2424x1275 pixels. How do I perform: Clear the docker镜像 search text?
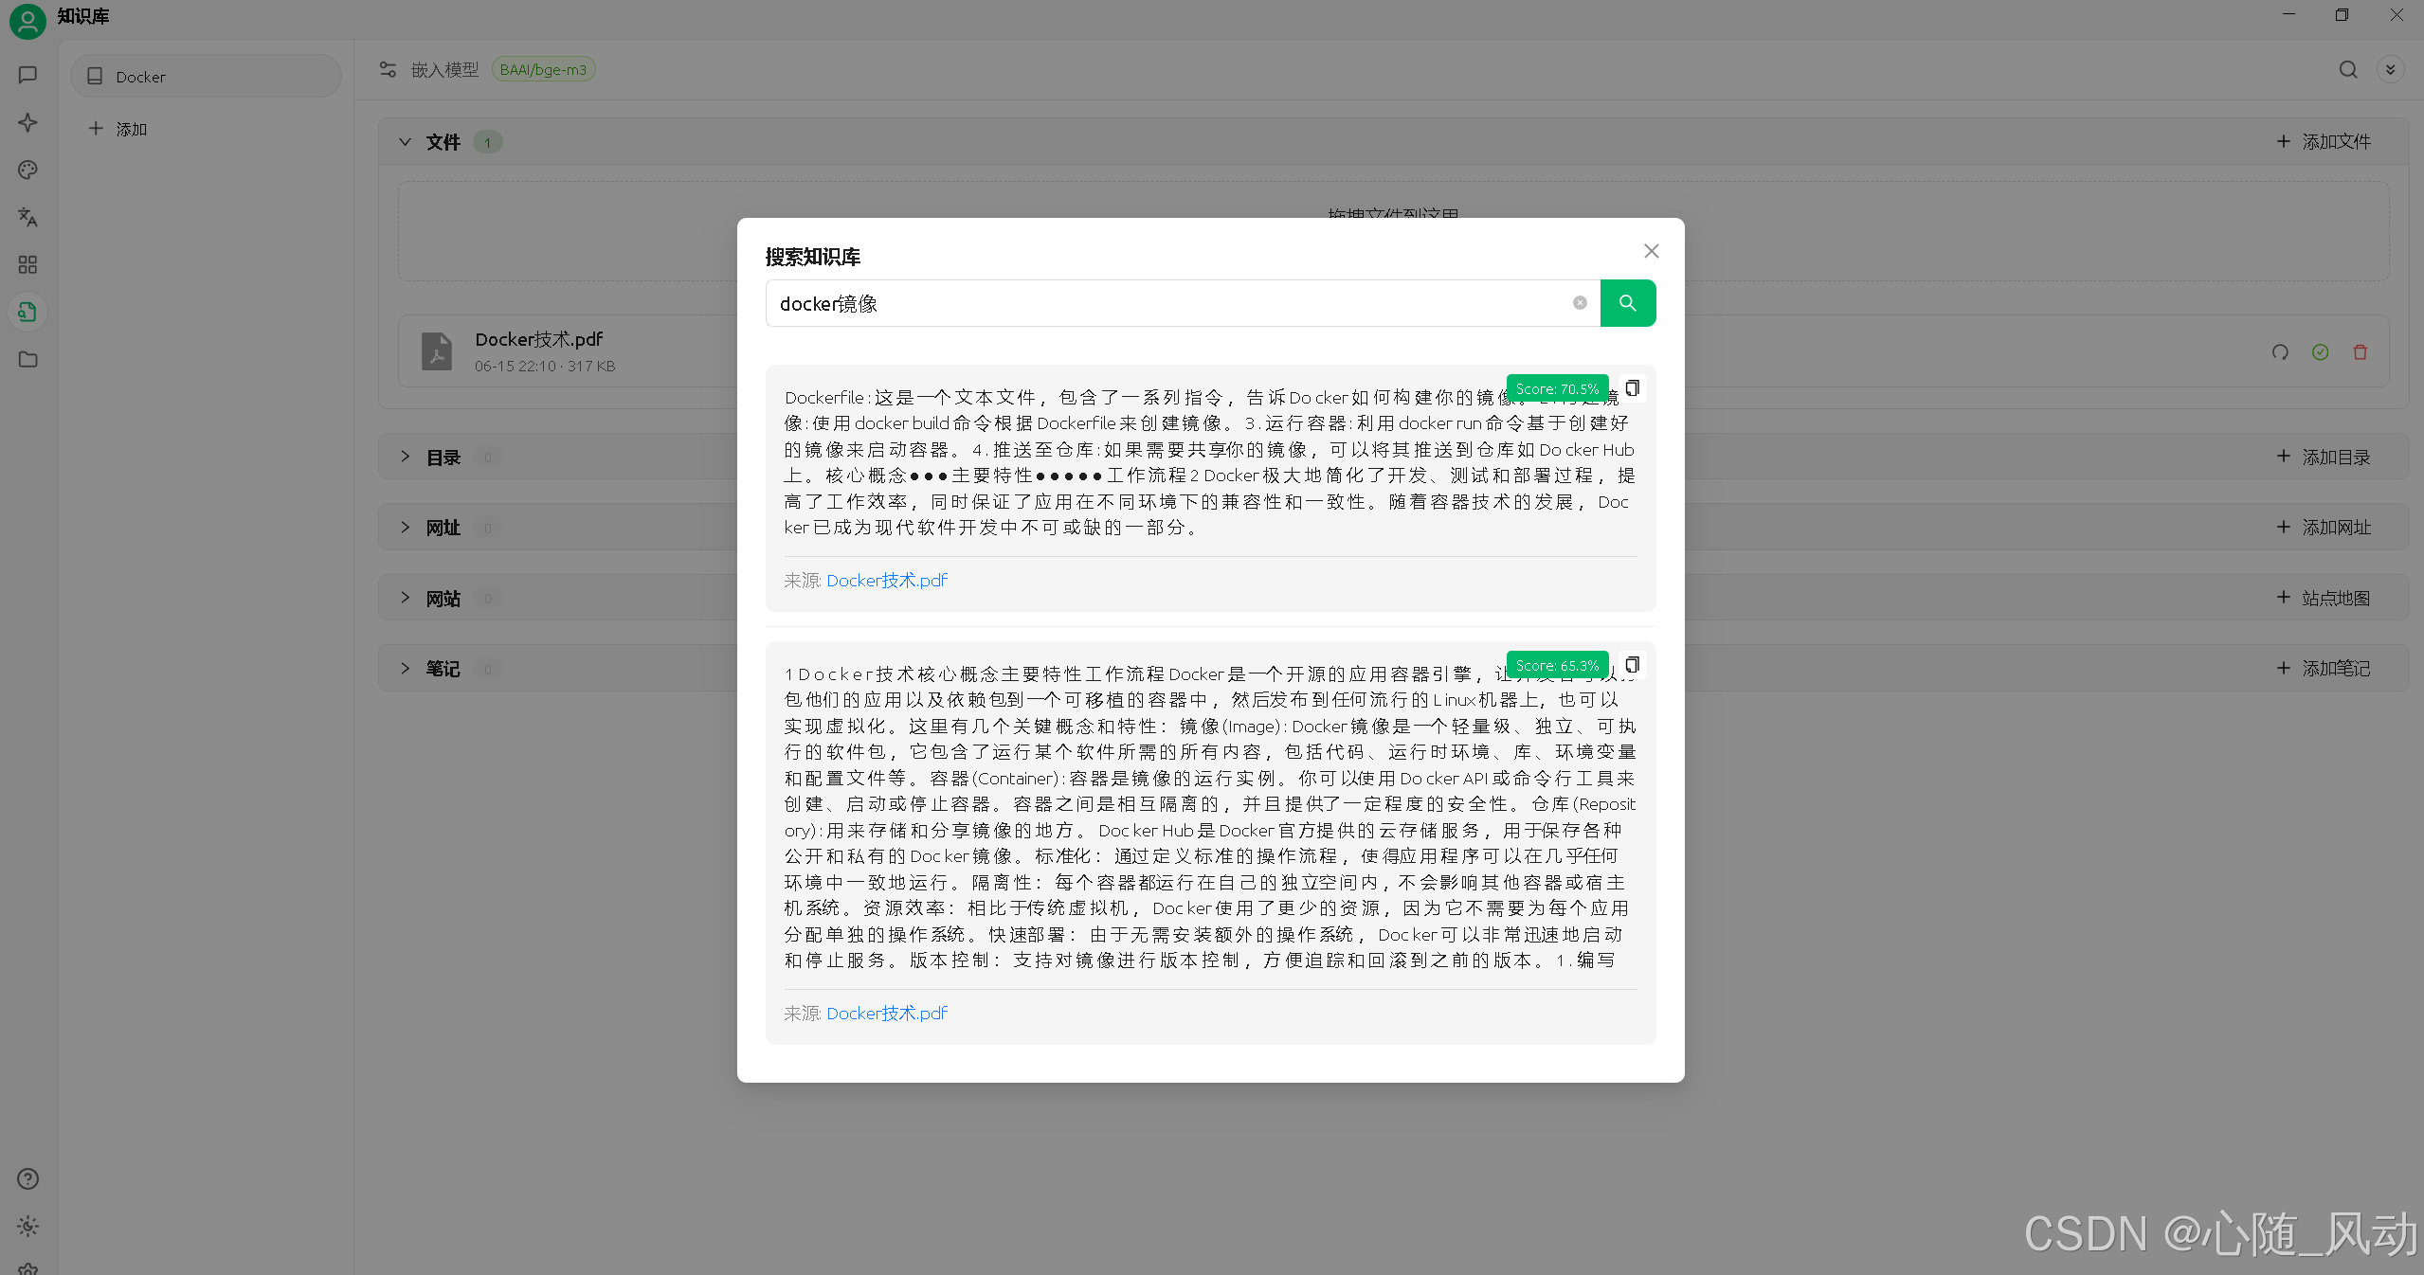click(x=1579, y=303)
